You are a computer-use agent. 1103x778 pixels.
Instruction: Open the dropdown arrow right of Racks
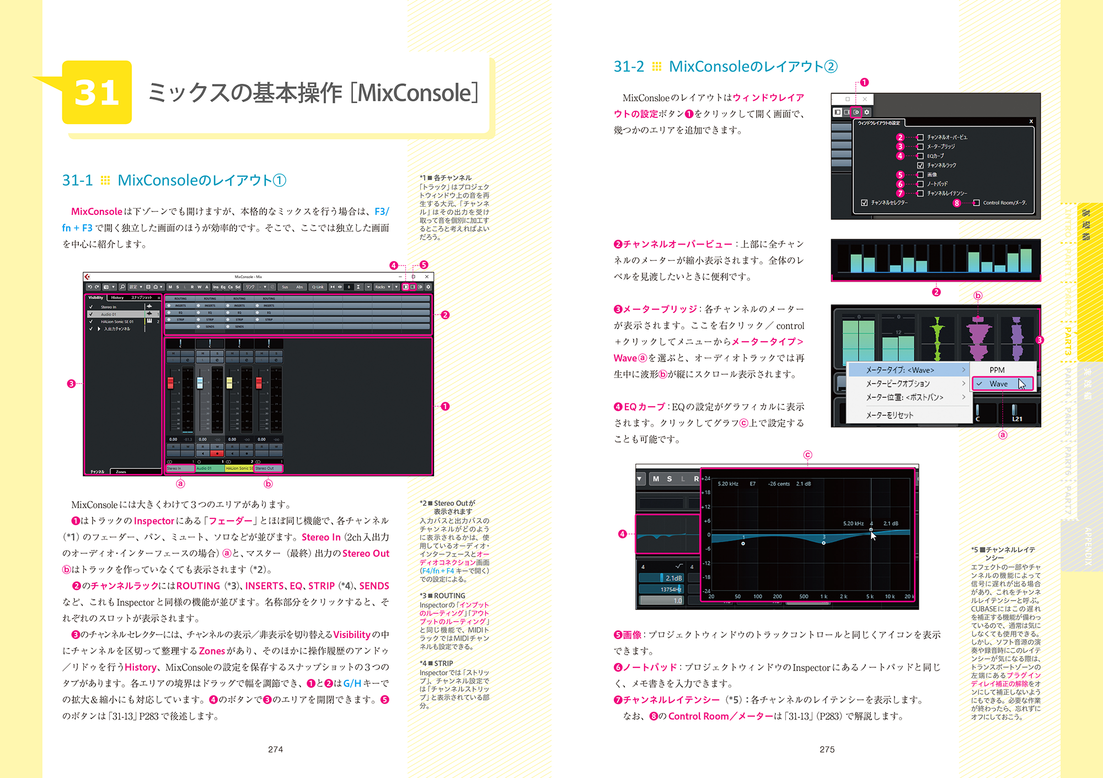pos(397,287)
